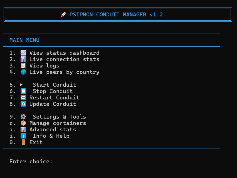Click the info icon next to Info & Help
This screenshot has height=178, width=237.
click(x=23, y=136)
